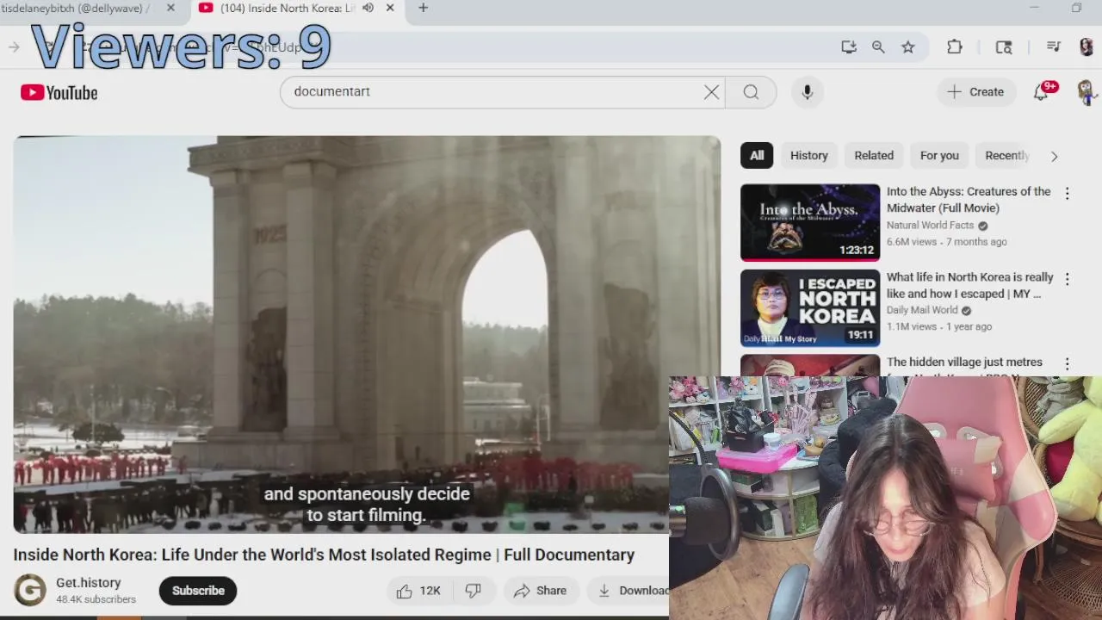Open Get.history channel name link
This screenshot has width=1102, height=620.
(89, 583)
